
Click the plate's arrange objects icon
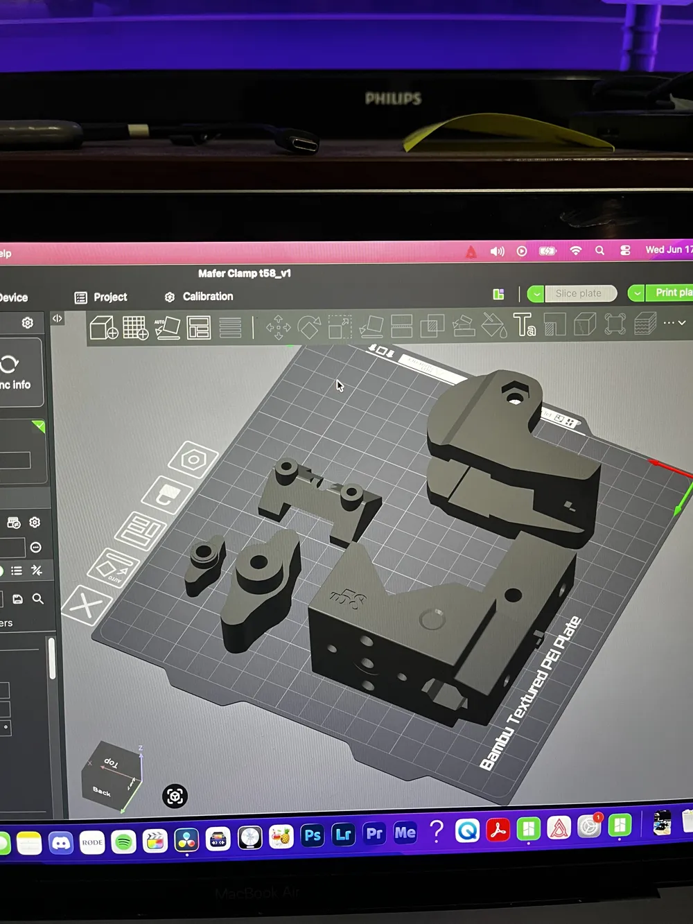pos(141,530)
